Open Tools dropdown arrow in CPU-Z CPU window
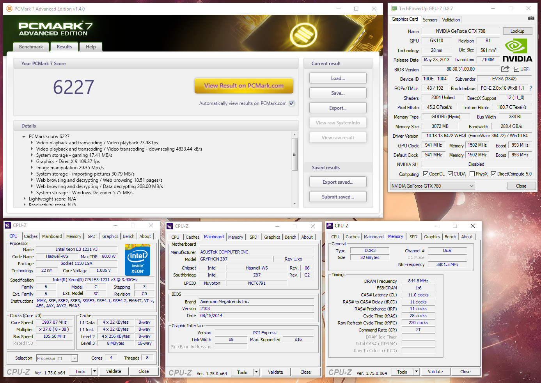The width and height of the screenshot is (541, 383). click(94, 371)
